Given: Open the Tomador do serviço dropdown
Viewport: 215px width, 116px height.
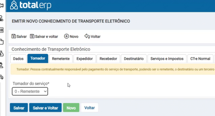Looking at the screenshot, I should [x=30, y=91].
